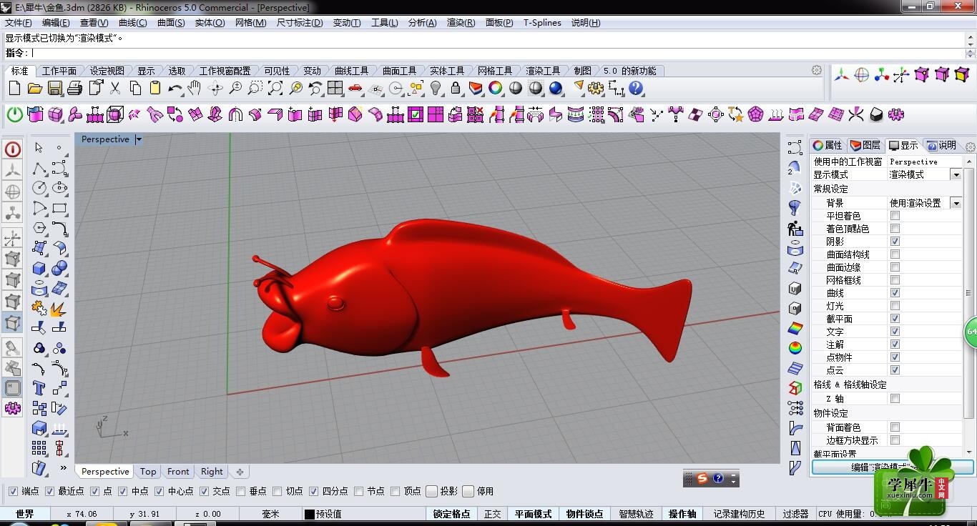Toggle the 端点 osnap checkbox
977x526 pixels.
pos(13,491)
